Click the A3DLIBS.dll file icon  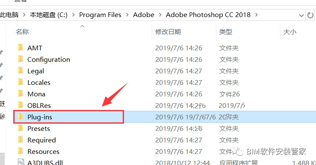[x=21, y=162]
